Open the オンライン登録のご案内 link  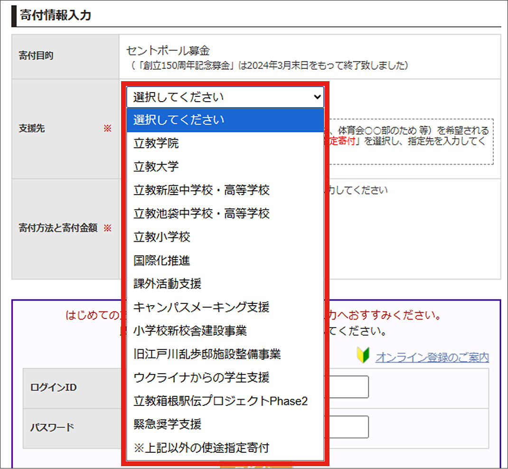coord(432,357)
